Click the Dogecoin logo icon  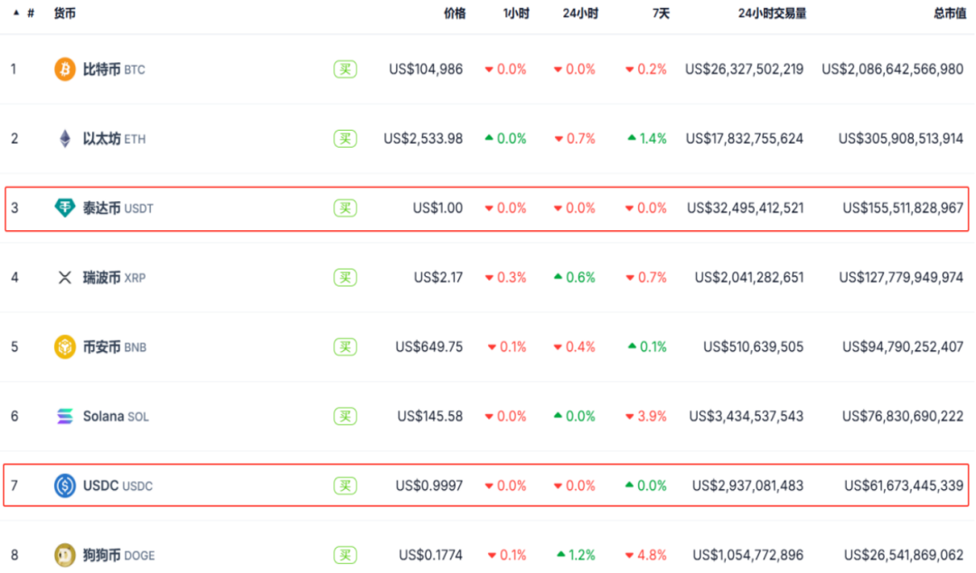pos(65,555)
